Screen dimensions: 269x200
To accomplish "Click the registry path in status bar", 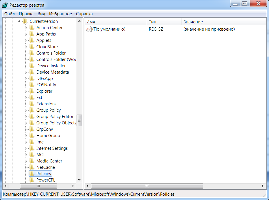I will (x=89, y=194).
